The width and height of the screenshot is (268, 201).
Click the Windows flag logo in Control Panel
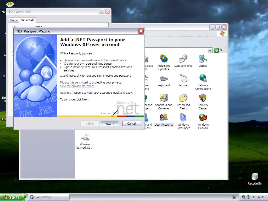pyautogui.click(x=222, y=33)
